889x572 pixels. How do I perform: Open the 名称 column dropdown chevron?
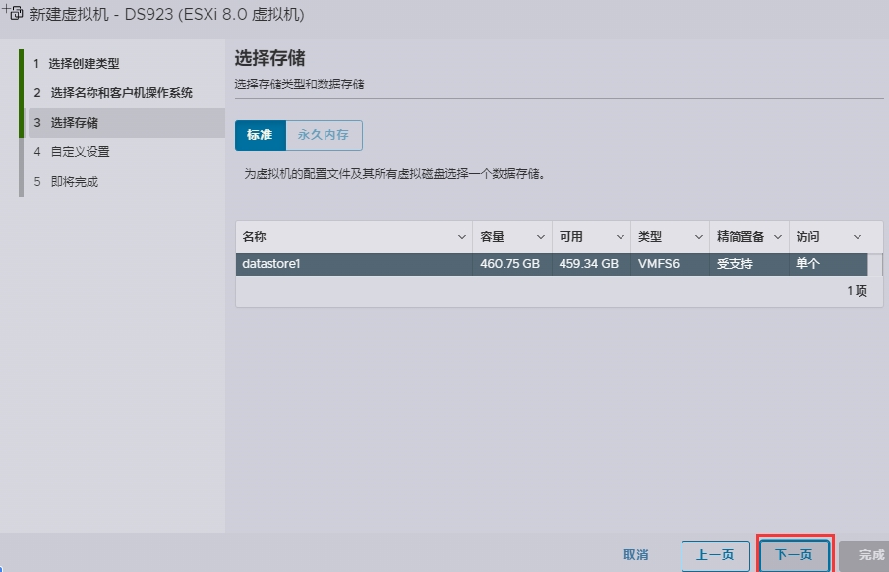point(462,237)
